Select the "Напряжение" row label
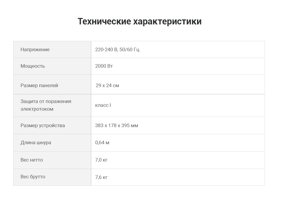Image resolution: width=282 pixels, height=201 pixels. tap(35, 49)
